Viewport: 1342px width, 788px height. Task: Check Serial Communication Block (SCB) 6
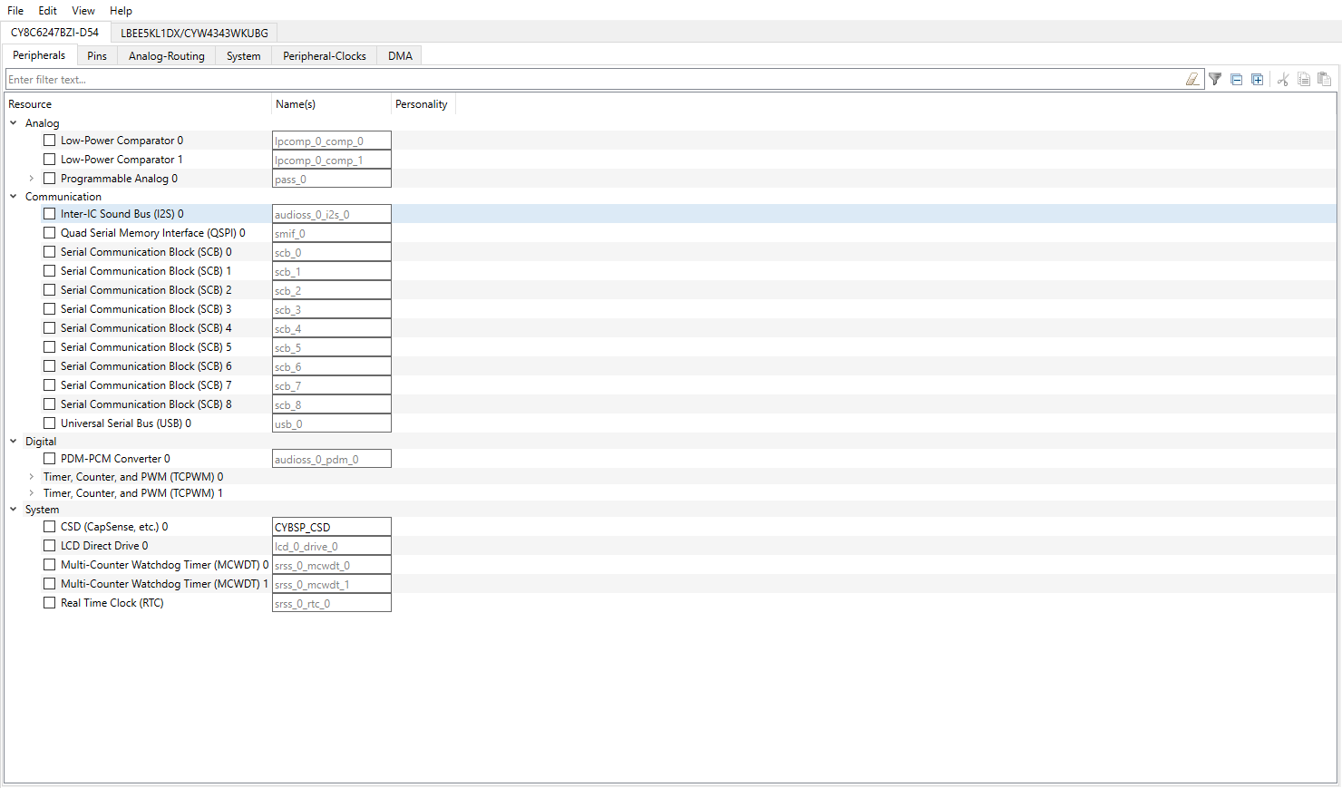tap(50, 366)
